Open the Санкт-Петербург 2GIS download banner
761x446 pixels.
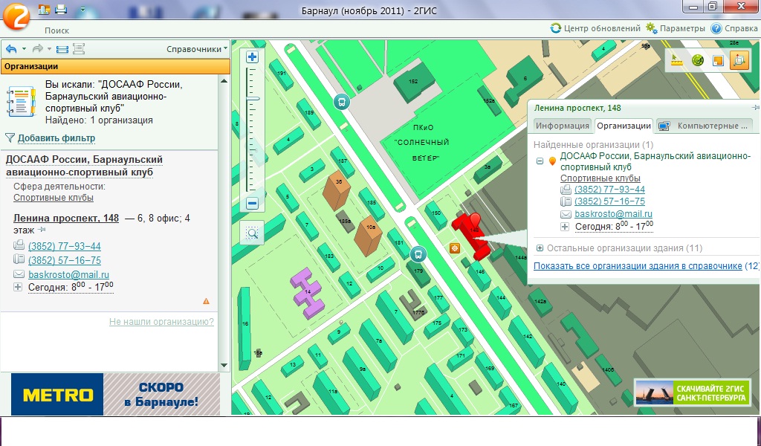(692, 393)
